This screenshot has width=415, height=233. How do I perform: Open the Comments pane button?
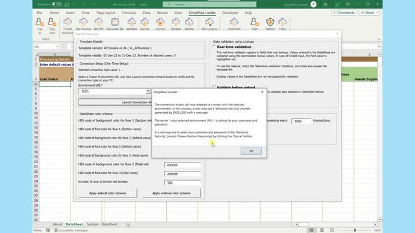[344, 13]
